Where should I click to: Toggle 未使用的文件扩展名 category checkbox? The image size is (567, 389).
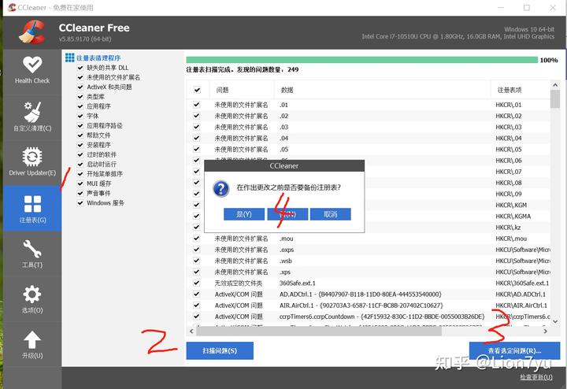tap(80, 77)
